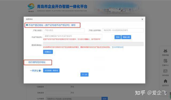171x100 pixels.
Task: Click the 点击添加一照多址 button
Action: click(x=51, y=71)
